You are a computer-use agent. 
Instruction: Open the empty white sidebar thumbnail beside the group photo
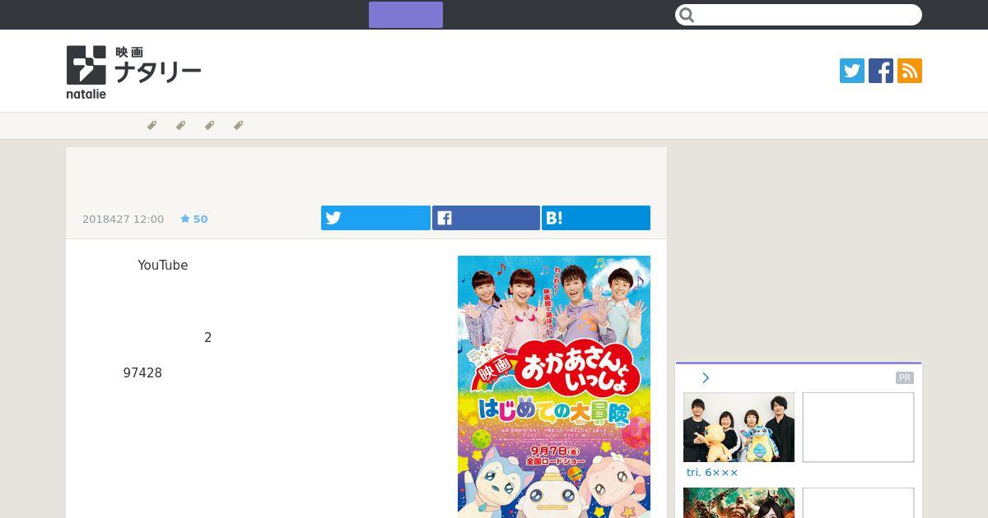click(858, 427)
